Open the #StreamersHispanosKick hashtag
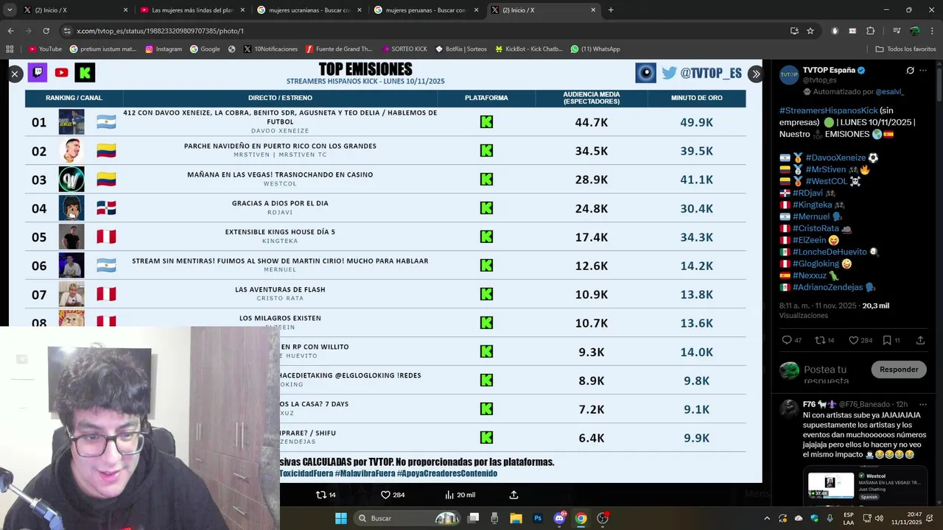This screenshot has height=530, width=943. click(828, 110)
